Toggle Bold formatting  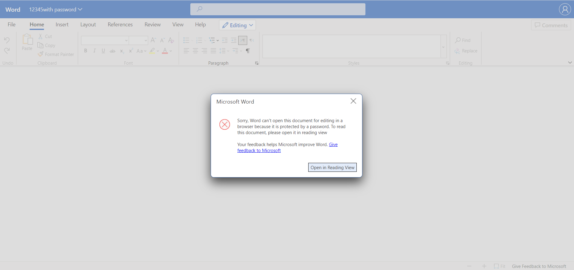(x=86, y=51)
